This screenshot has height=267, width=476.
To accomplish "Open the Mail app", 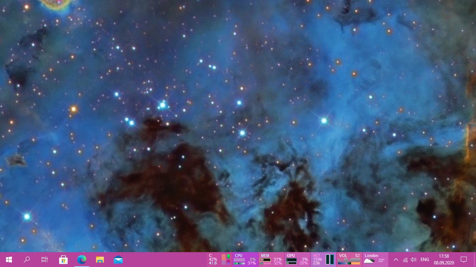I will [x=118, y=260].
